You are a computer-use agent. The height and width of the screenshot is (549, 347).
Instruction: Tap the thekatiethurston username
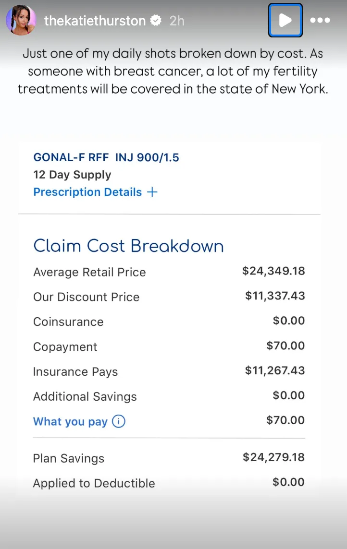95,21
